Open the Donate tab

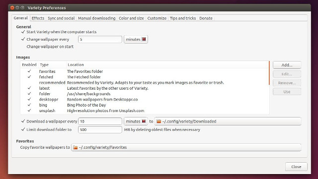click(206, 18)
